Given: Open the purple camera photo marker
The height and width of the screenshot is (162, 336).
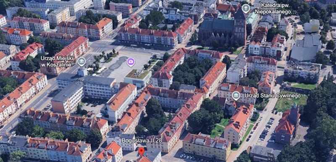Looking at the screenshot, I should click(131, 62).
